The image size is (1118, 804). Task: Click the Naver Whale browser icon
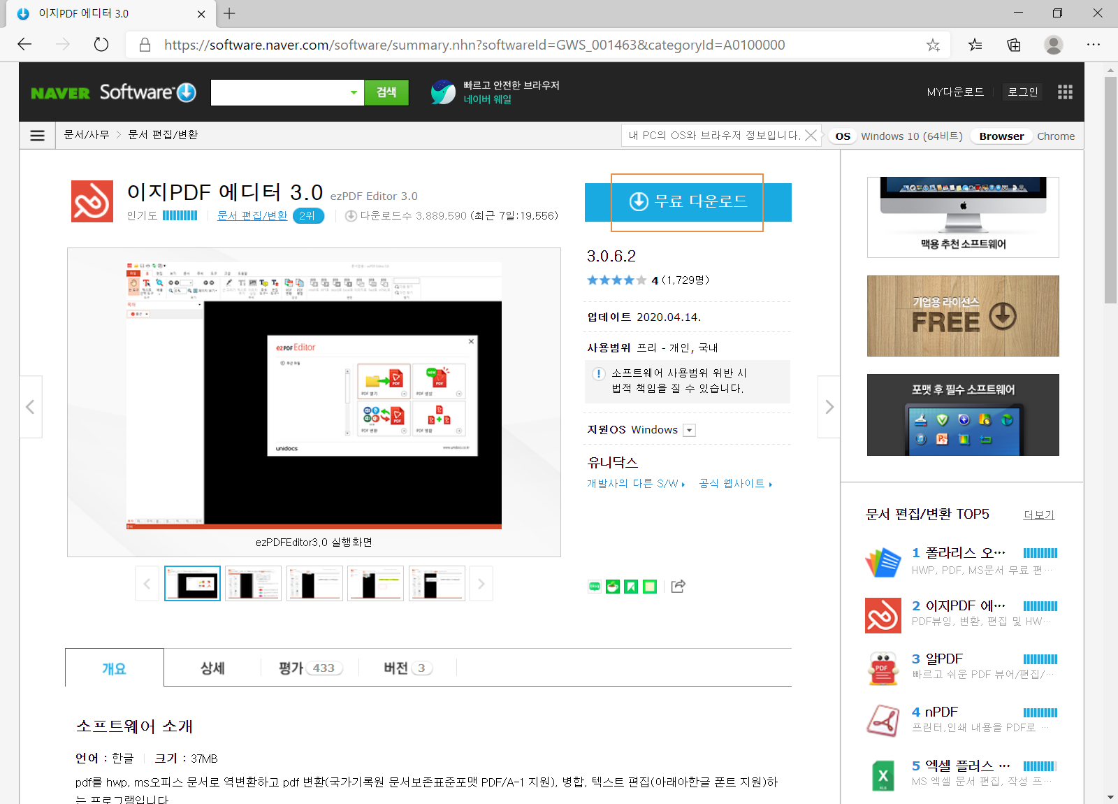pos(443,92)
